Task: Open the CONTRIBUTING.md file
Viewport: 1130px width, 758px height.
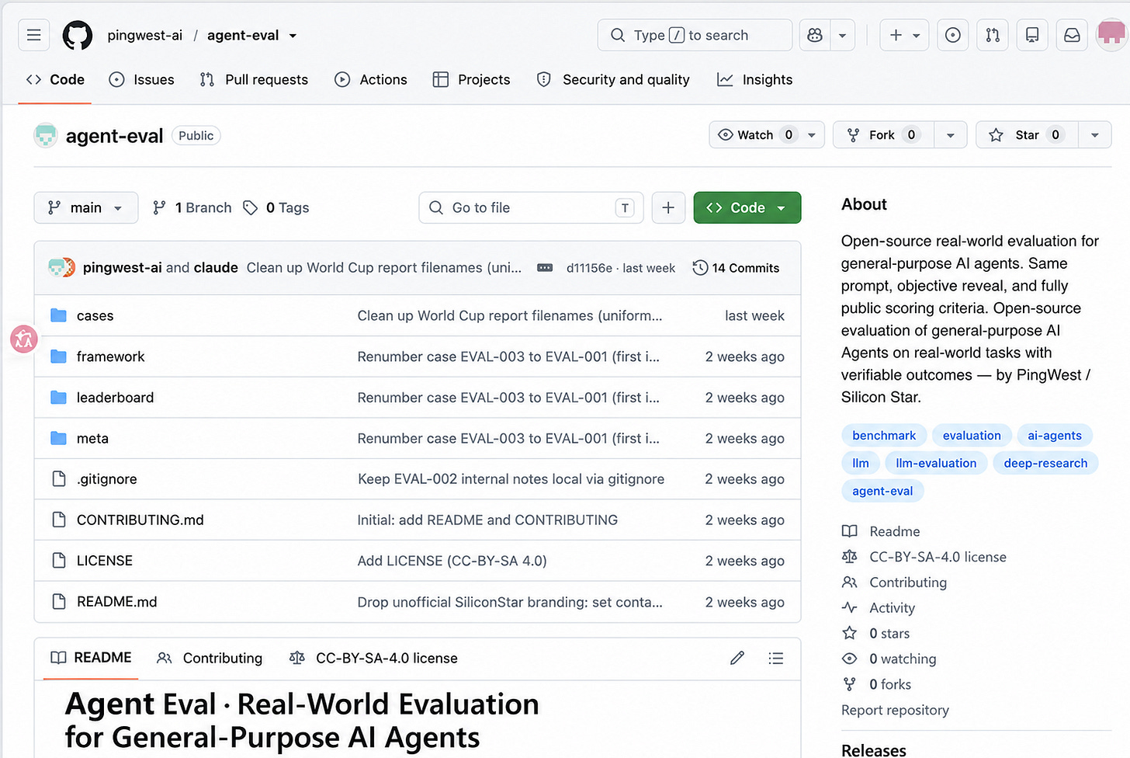Action: click(x=140, y=520)
